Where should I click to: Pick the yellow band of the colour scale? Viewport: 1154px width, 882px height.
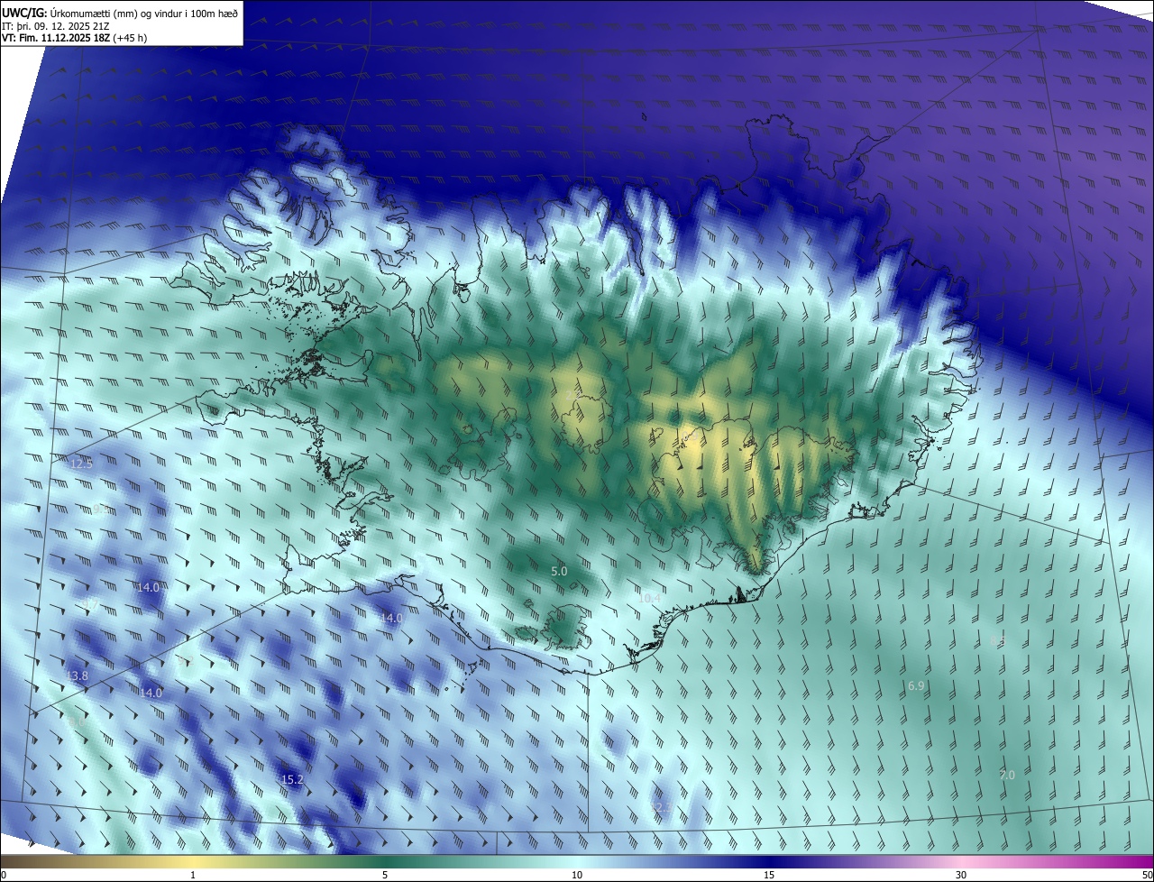(193, 861)
